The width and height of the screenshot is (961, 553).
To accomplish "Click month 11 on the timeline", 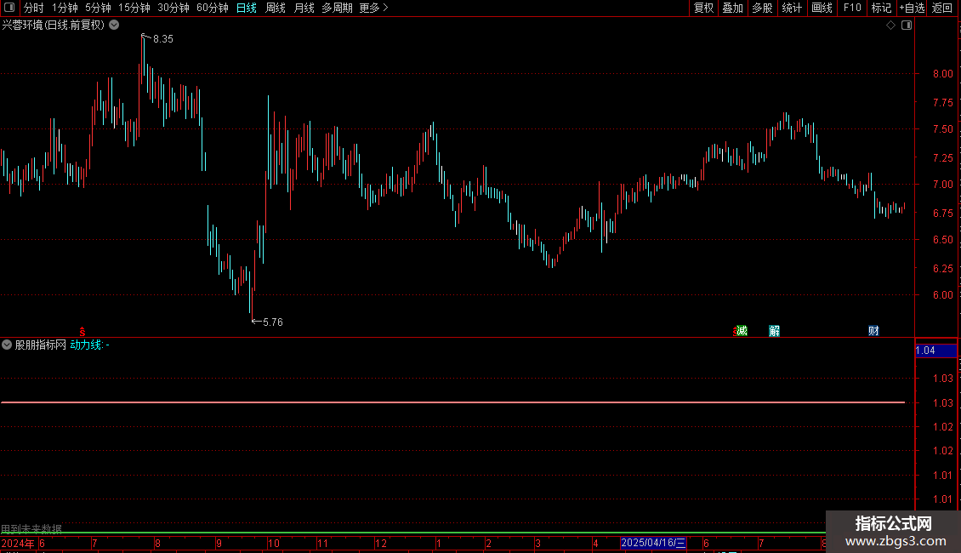I will (322, 543).
